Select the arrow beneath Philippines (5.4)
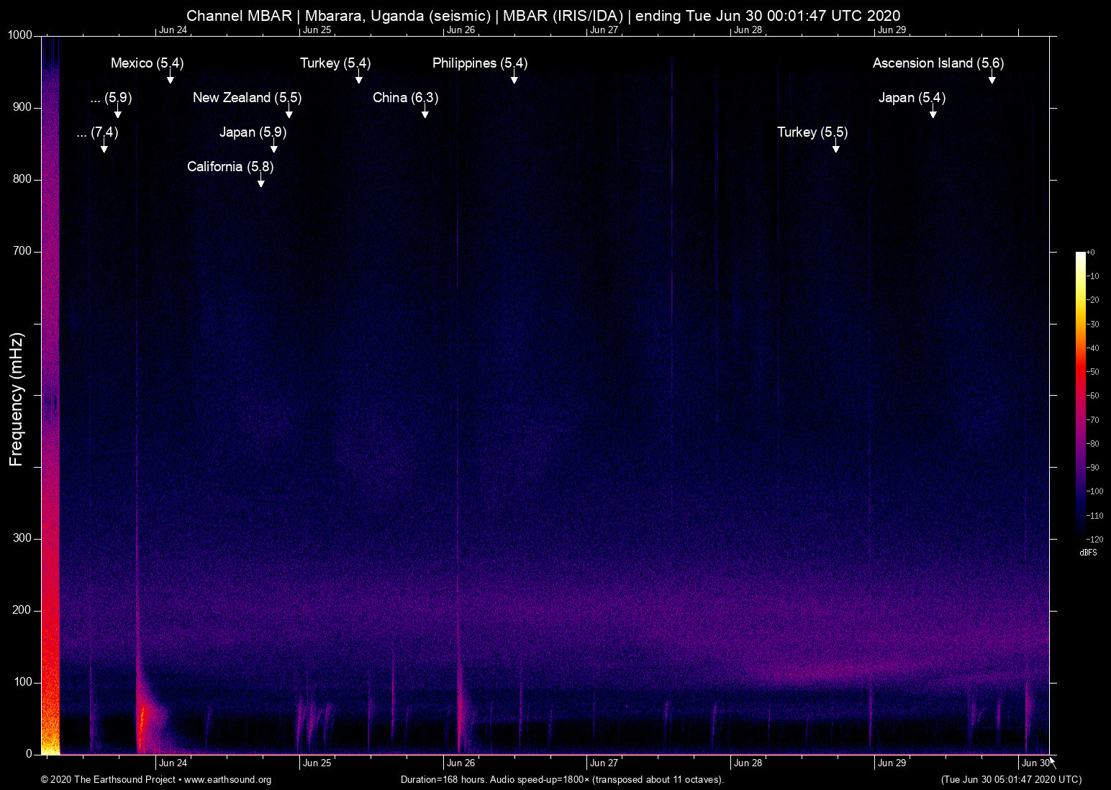Screen dimensions: 1111x790 tap(514, 78)
